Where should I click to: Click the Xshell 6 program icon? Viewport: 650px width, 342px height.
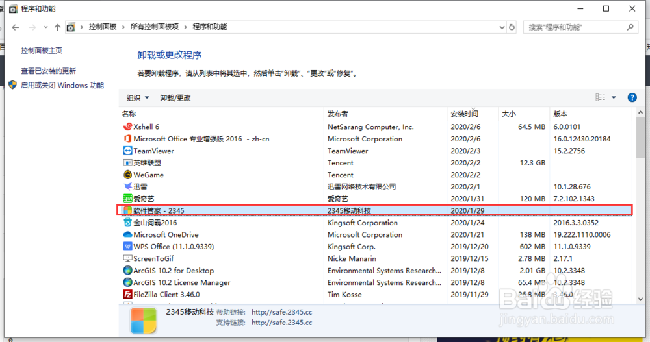(127, 127)
